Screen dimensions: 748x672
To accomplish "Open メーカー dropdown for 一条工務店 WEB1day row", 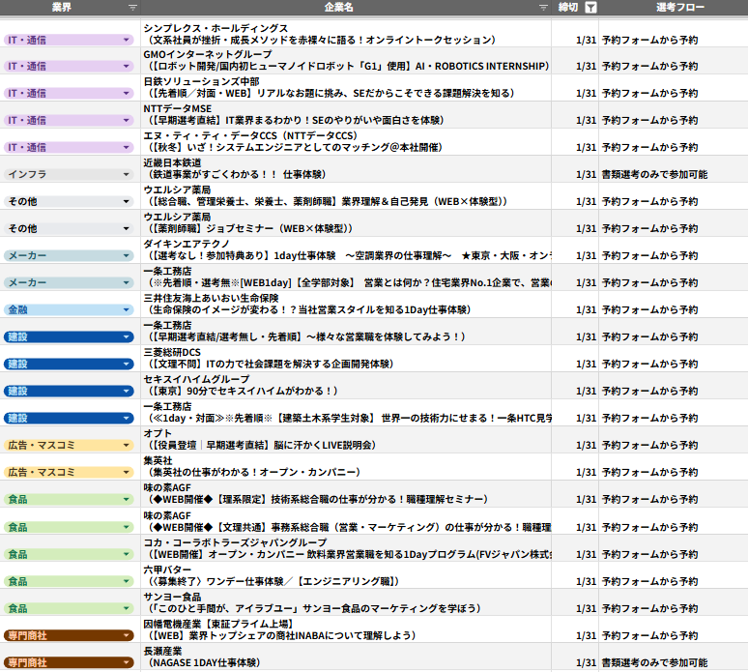I will click(x=126, y=283).
